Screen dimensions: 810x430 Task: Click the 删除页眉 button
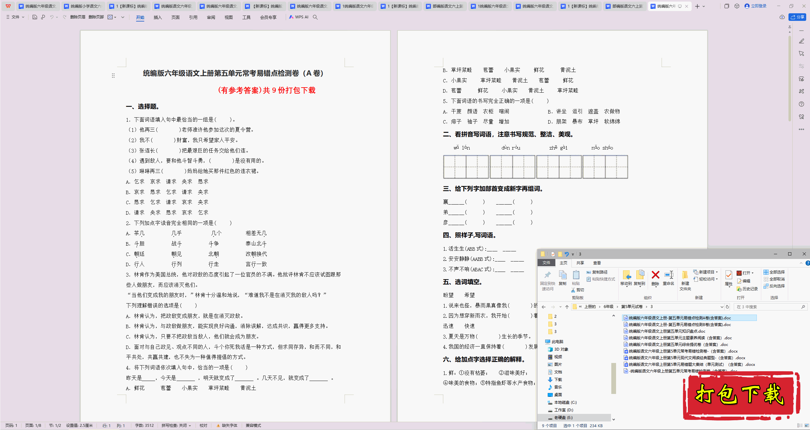(x=78, y=17)
